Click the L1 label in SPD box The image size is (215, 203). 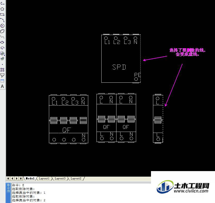click(107, 42)
